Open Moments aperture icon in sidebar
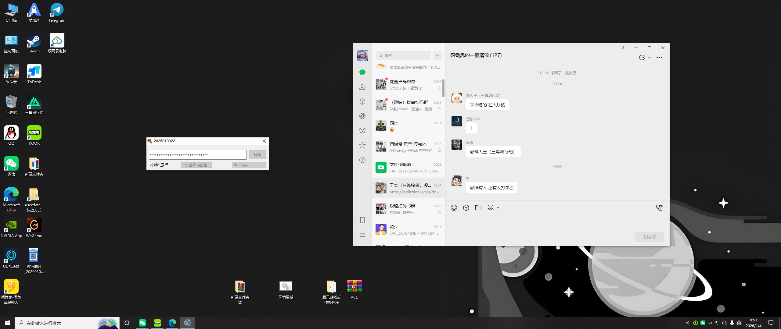781x329 pixels. click(x=362, y=116)
